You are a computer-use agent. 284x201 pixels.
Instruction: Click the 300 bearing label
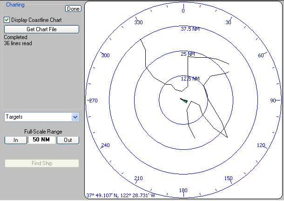(x=105, y=55)
